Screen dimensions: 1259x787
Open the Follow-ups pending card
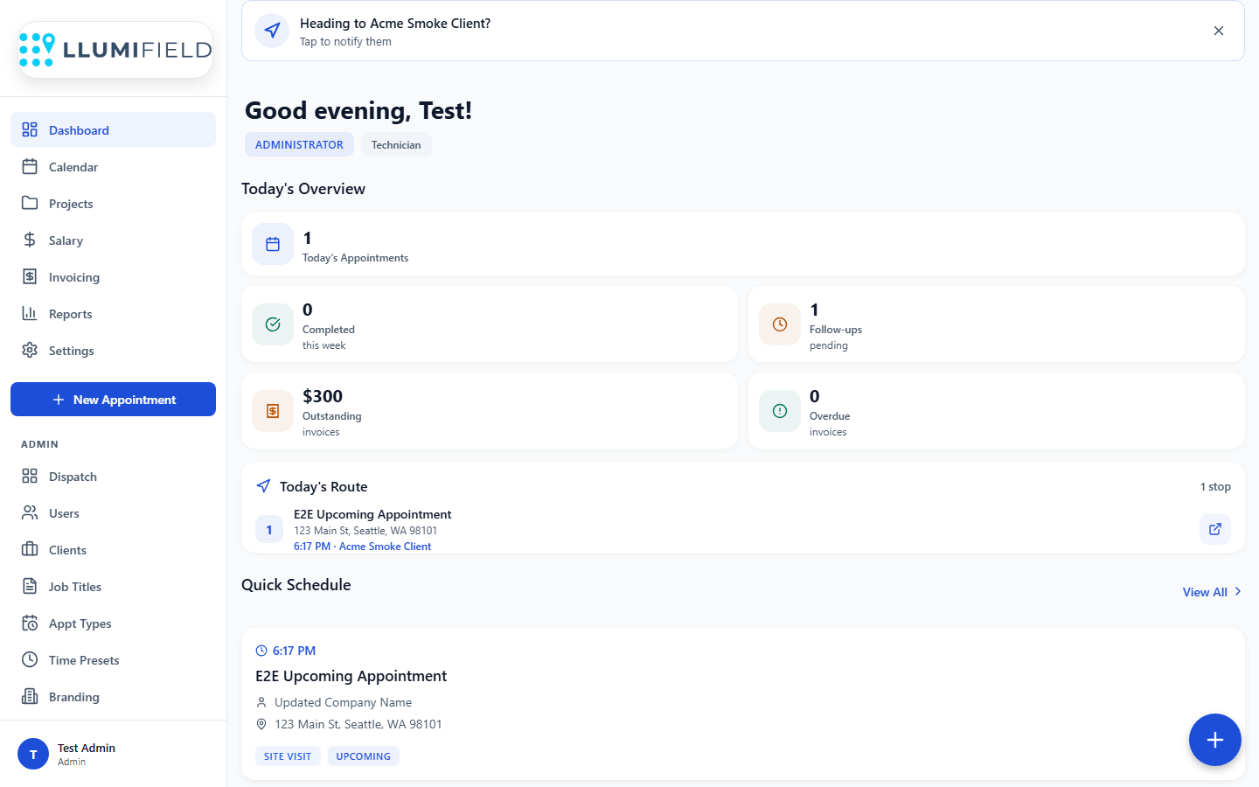coord(997,324)
